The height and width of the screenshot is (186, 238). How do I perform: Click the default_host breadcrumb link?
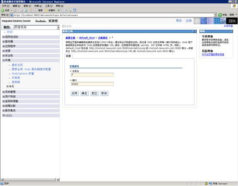pyautogui.click(x=87, y=38)
